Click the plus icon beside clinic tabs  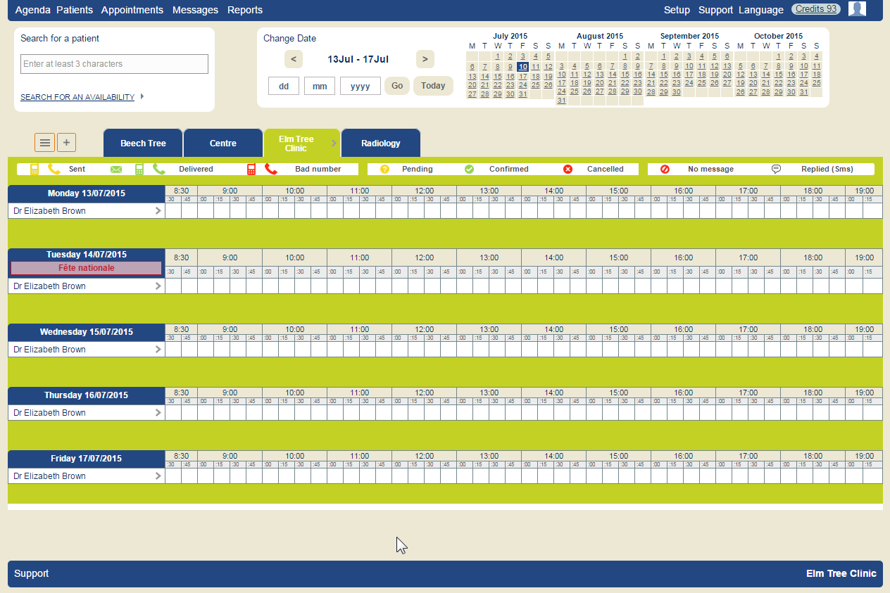point(66,143)
